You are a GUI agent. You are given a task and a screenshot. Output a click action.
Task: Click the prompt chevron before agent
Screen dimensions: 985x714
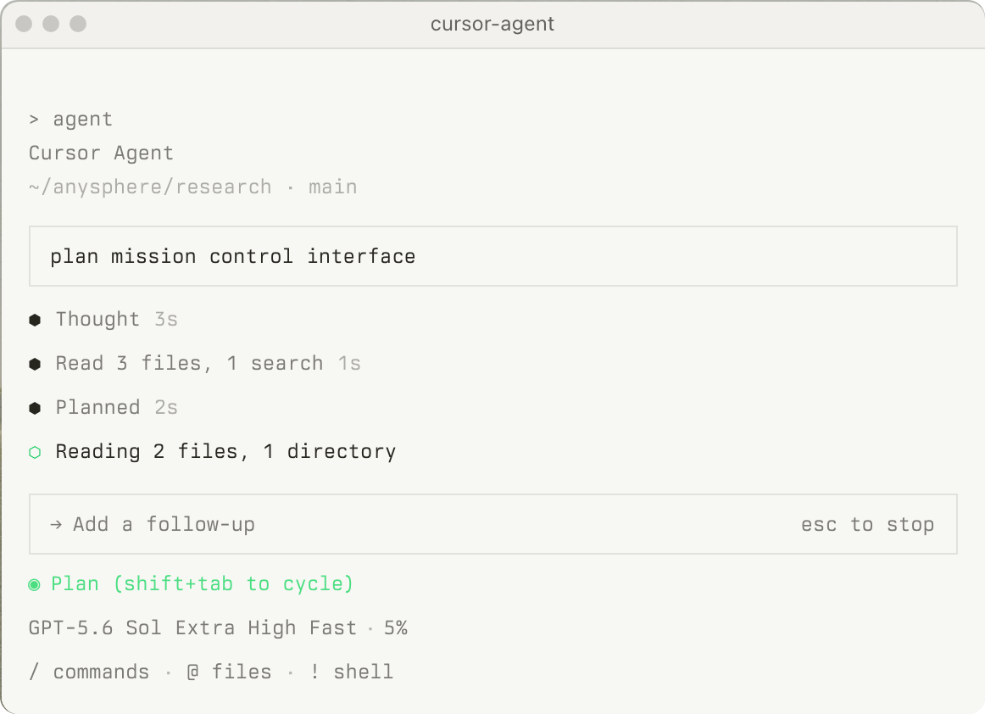[34, 120]
